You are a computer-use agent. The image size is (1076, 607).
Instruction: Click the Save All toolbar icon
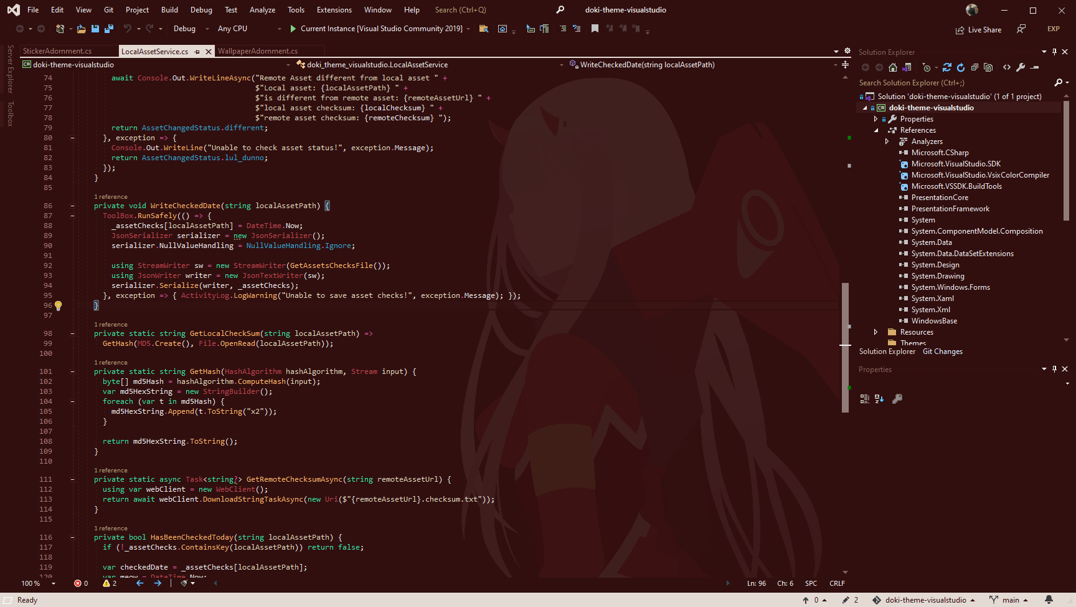click(x=109, y=29)
